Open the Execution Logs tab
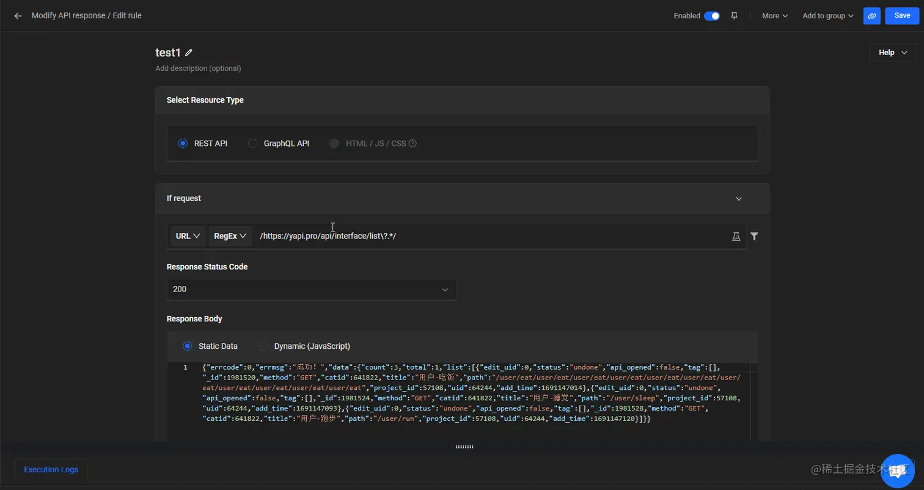This screenshot has width=924, height=490. pyautogui.click(x=51, y=470)
